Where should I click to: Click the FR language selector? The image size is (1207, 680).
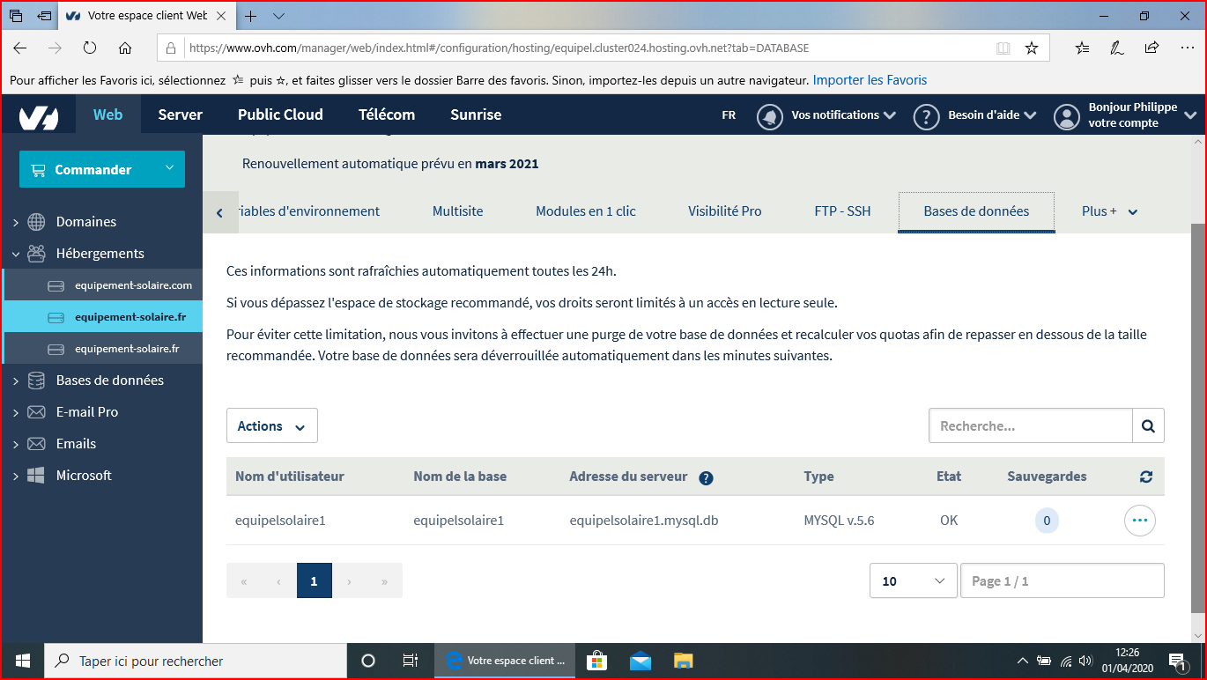pyautogui.click(x=729, y=115)
